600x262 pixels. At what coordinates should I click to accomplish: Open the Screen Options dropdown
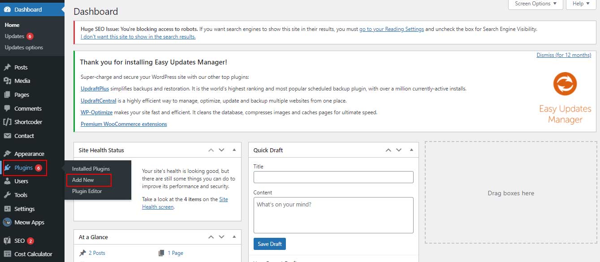(x=535, y=4)
